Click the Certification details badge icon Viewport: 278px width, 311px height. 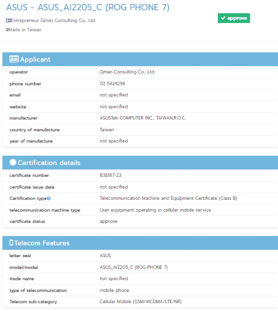tap(13, 162)
